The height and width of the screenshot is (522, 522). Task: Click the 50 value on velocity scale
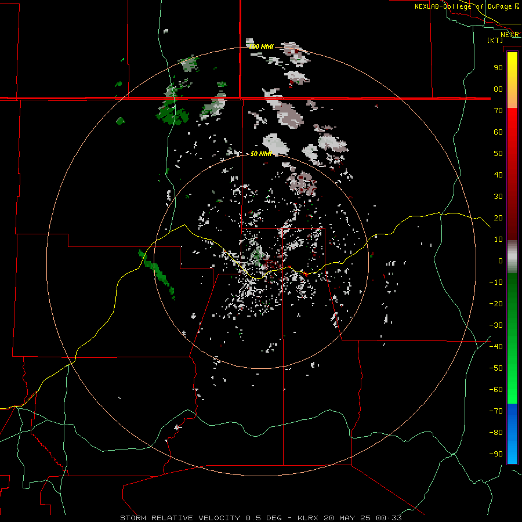[498, 154]
